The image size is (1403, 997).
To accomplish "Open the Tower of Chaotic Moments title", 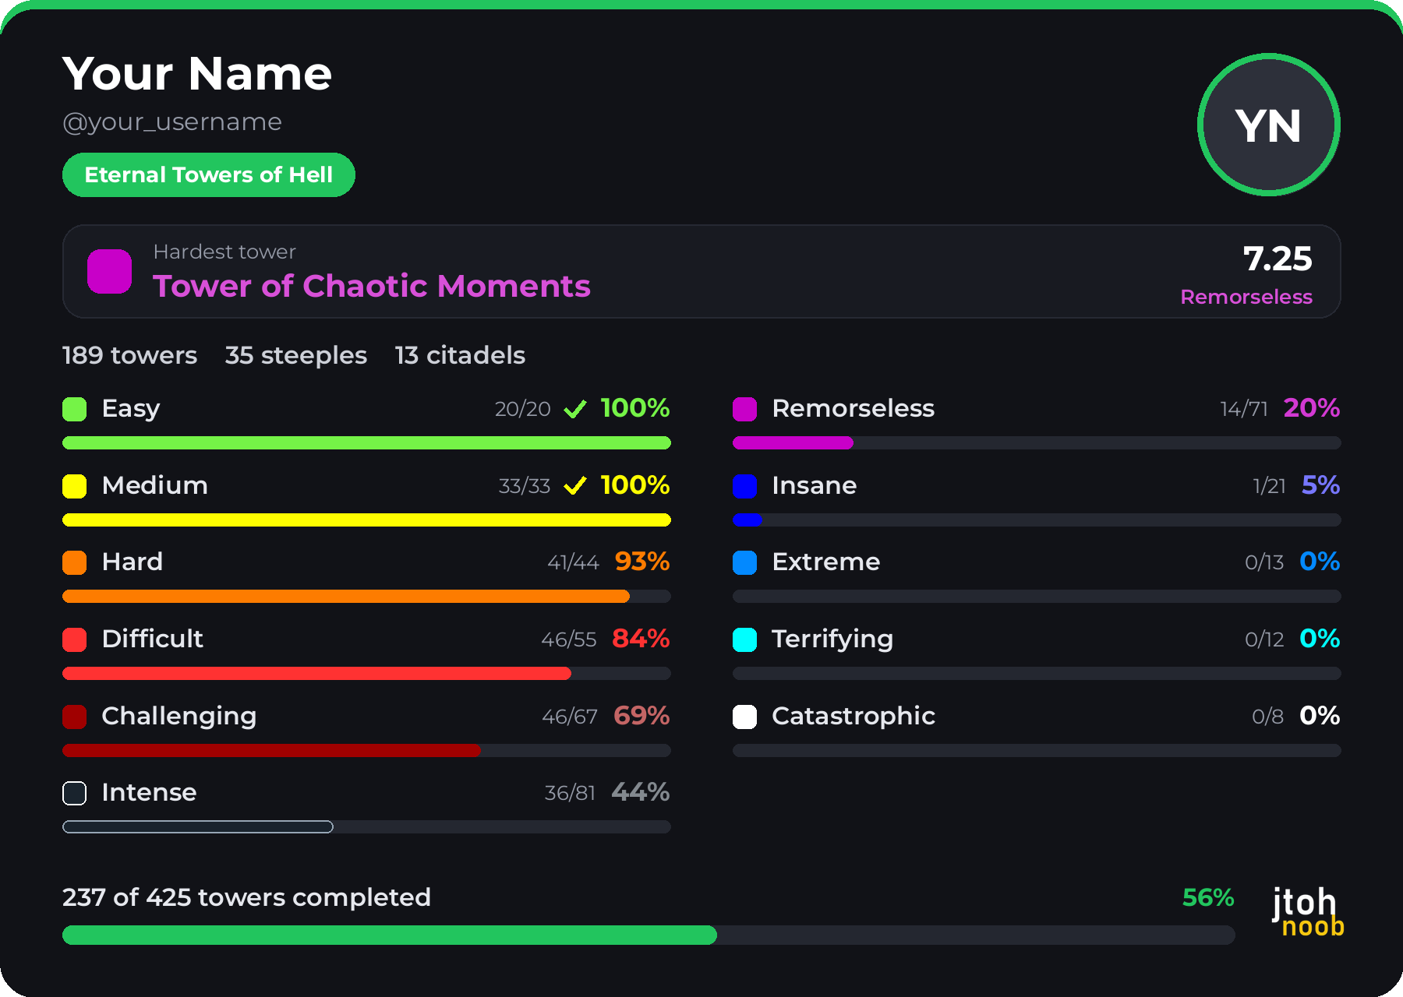I will point(372,286).
